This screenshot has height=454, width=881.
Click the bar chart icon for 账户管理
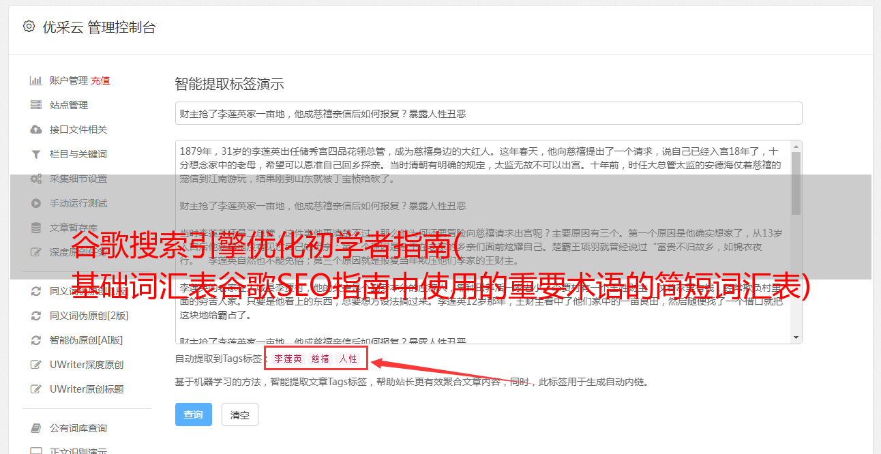36,80
